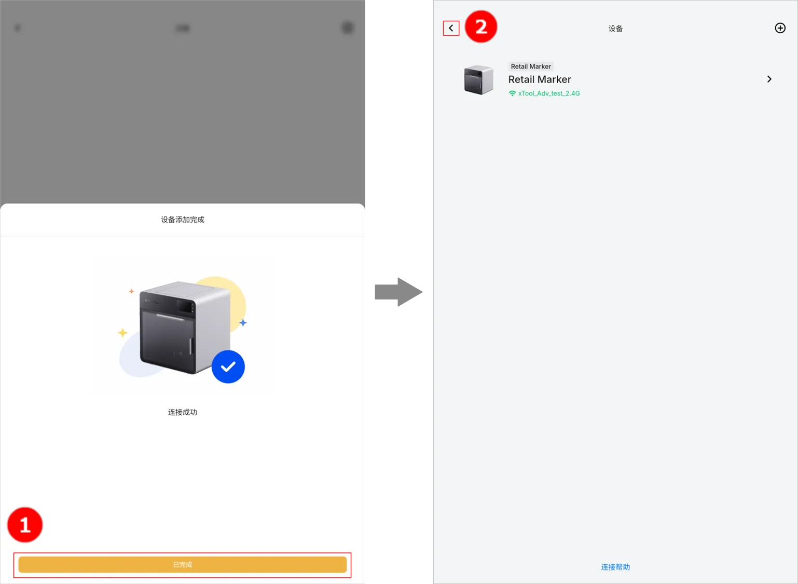This screenshot has height=584, width=798.
Task: Click the xTool_Adv_test_2.4G network name
Action: (549, 93)
